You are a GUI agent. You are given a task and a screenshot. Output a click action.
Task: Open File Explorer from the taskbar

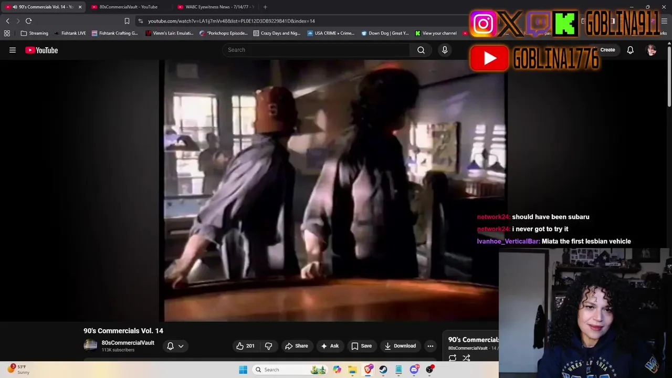tap(352, 370)
